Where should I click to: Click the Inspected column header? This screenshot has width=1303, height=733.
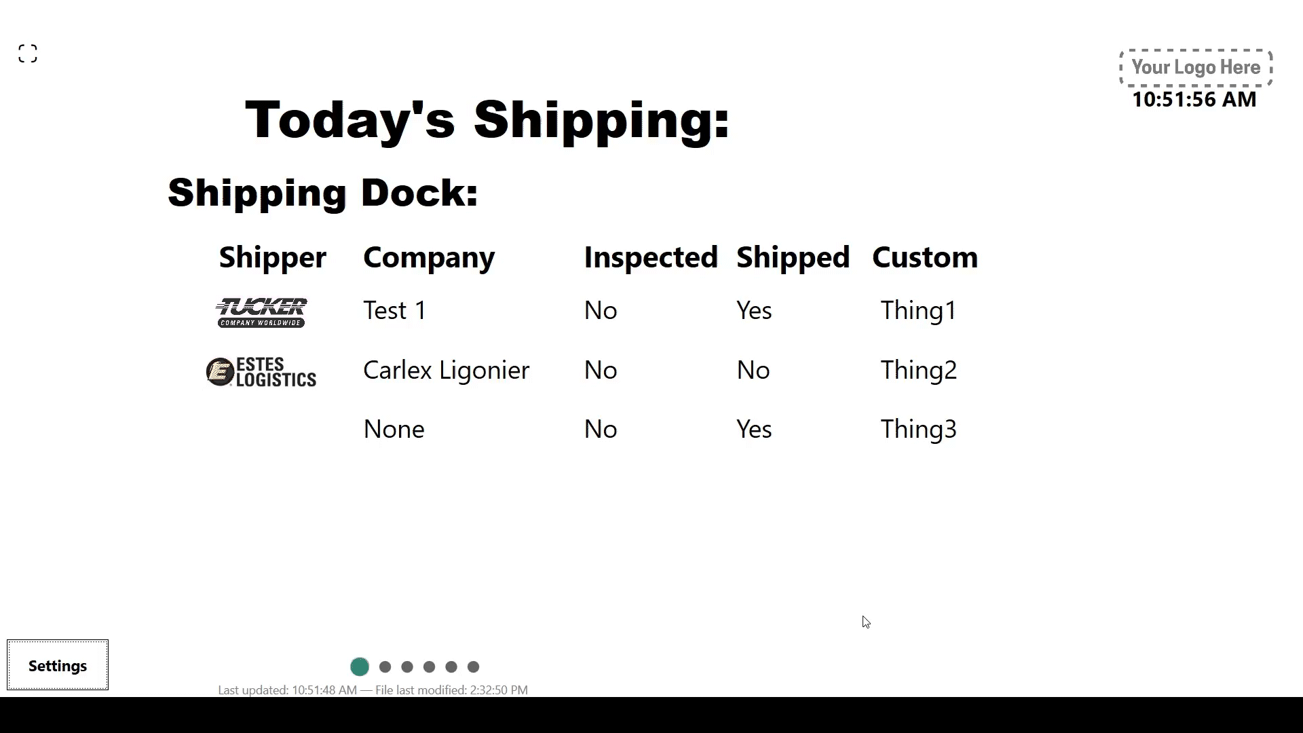[650, 257]
